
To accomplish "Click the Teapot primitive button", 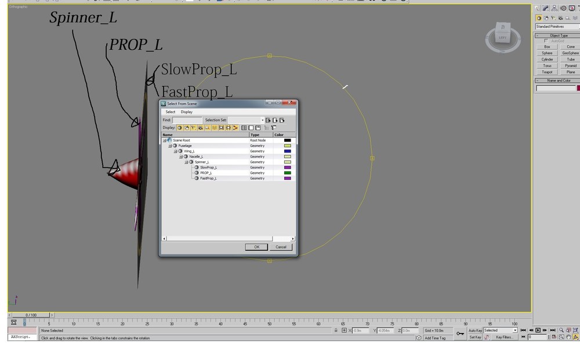I will point(547,72).
